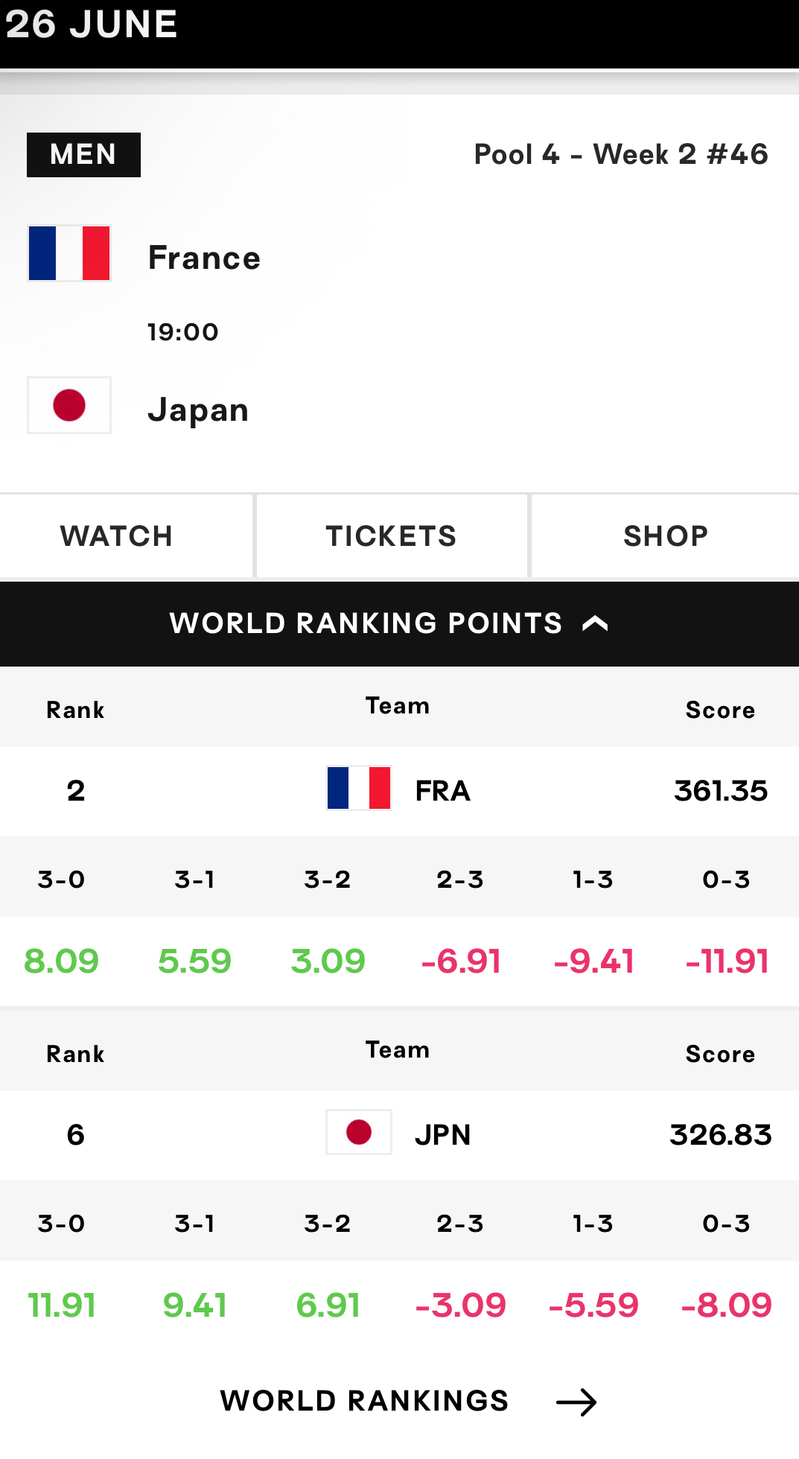The height and width of the screenshot is (1459, 799).
Task: Click Japan's 326.83 score value
Action: point(721,1135)
